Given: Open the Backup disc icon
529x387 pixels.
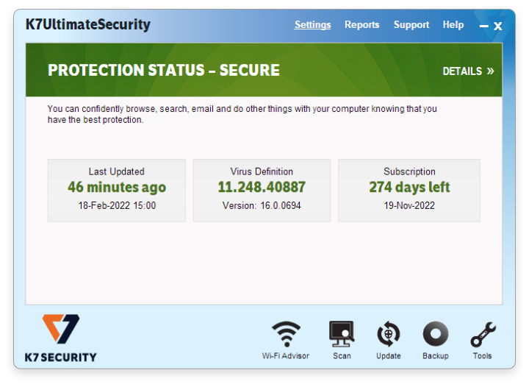Looking at the screenshot, I should [x=436, y=333].
